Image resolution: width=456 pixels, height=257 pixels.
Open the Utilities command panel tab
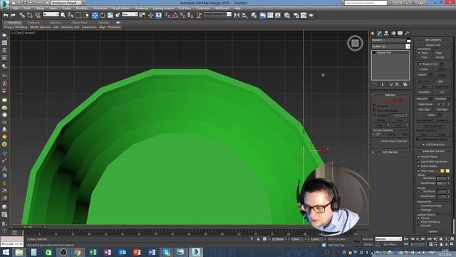[x=407, y=34]
